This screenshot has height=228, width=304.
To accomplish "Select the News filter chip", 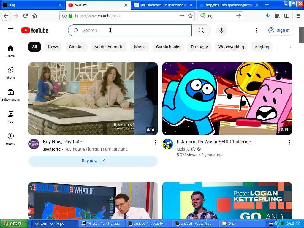I will tap(53, 47).
